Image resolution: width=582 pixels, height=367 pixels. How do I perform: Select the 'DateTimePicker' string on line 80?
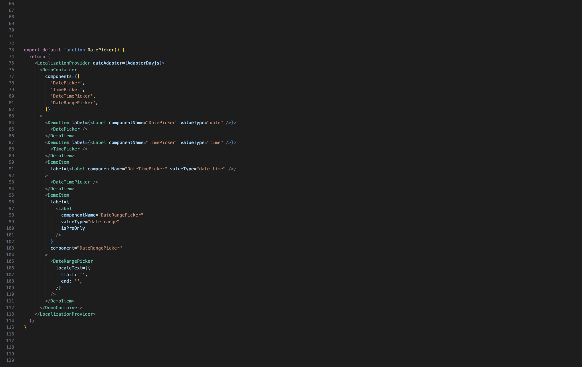pos(72,96)
